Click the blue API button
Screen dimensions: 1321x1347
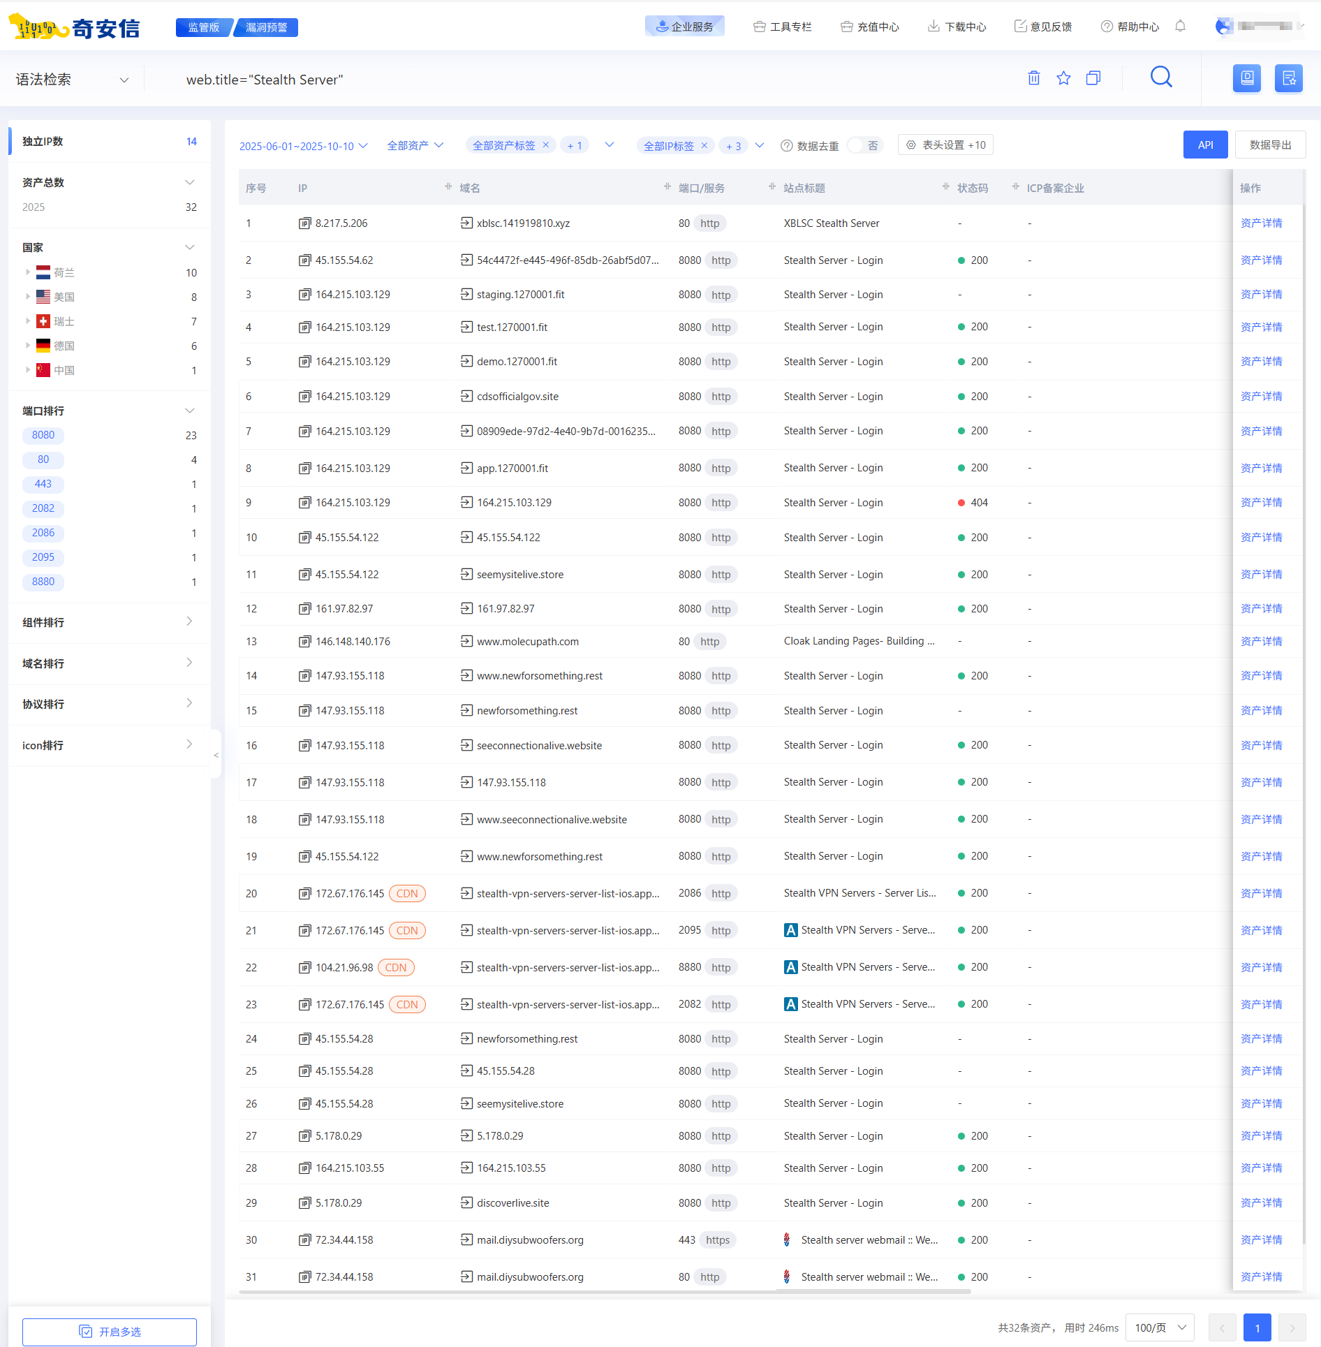coord(1205,145)
